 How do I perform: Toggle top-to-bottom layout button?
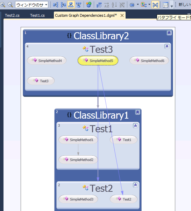71,5
